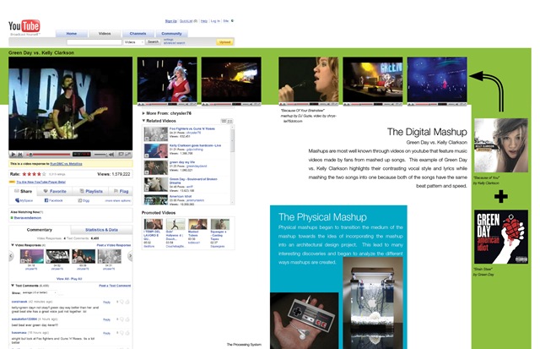
Task: Open the comment Show filter dropdown
Action: (39, 292)
